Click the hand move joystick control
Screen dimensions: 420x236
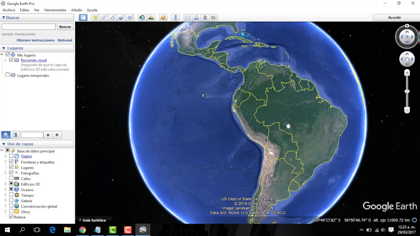click(407, 59)
